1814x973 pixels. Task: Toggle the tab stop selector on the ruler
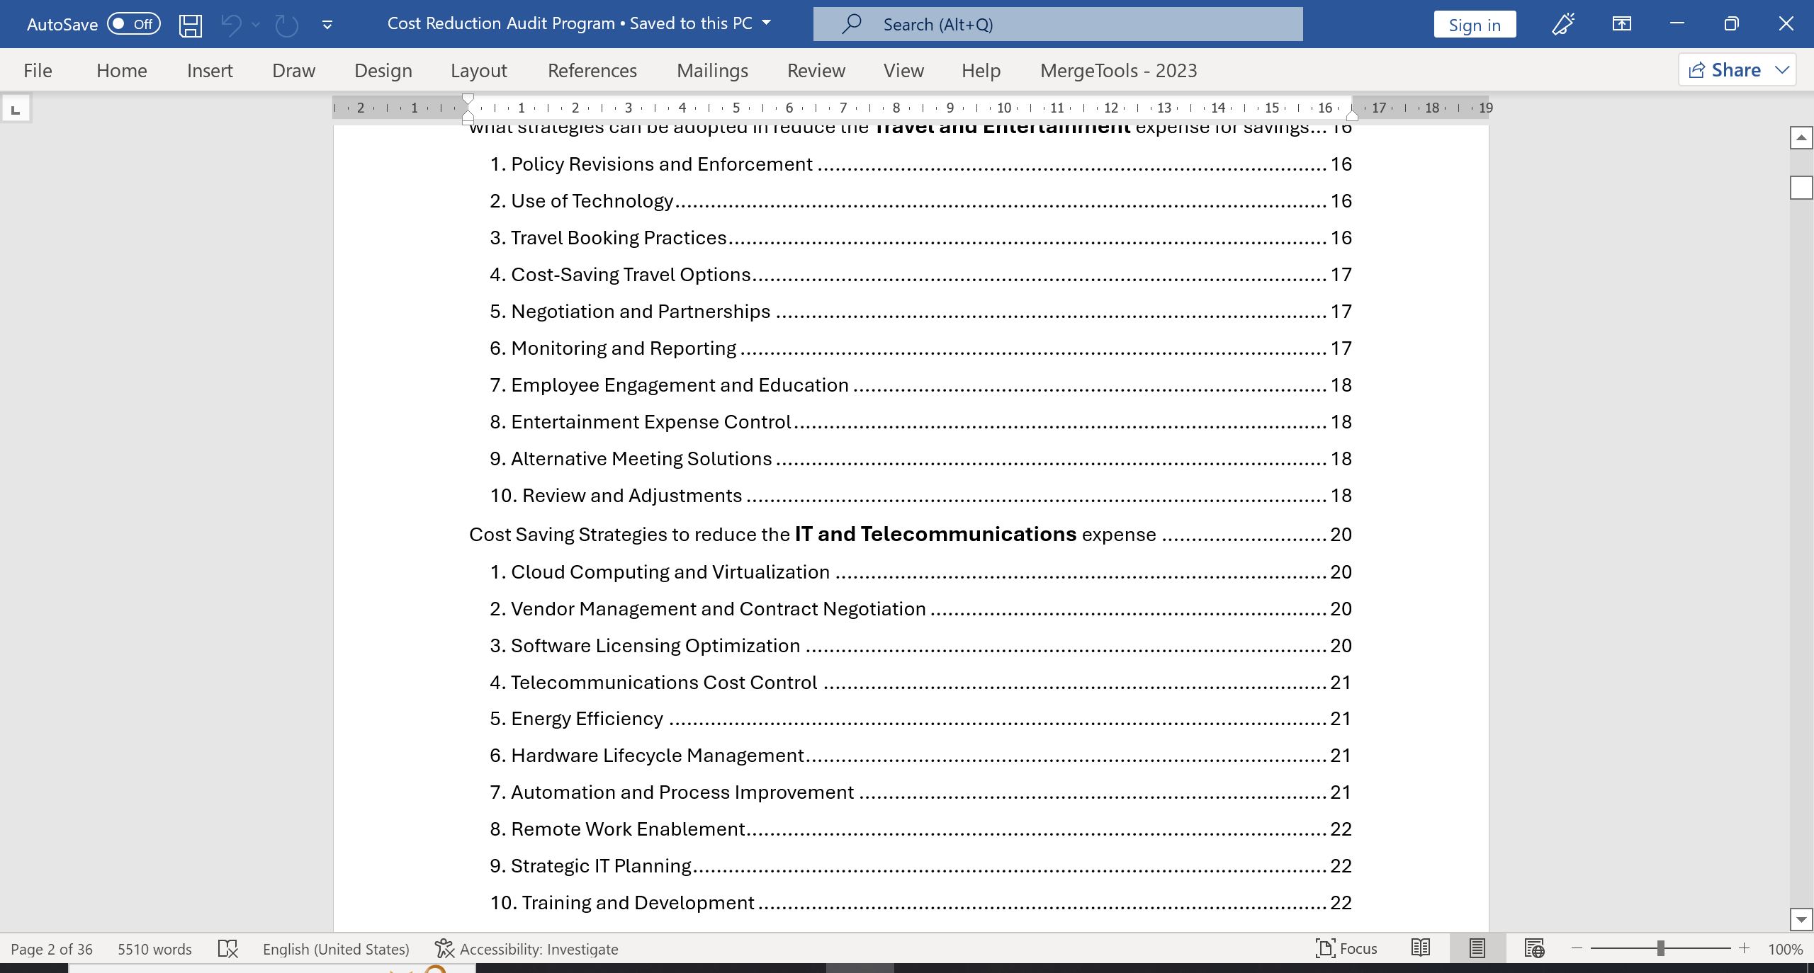pyautogui.click(x=16, y=109)
